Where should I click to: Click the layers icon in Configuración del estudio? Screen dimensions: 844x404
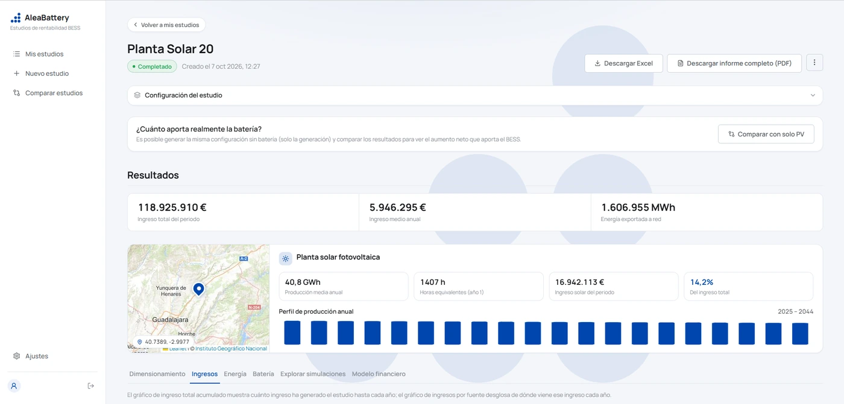click(137, 95)
